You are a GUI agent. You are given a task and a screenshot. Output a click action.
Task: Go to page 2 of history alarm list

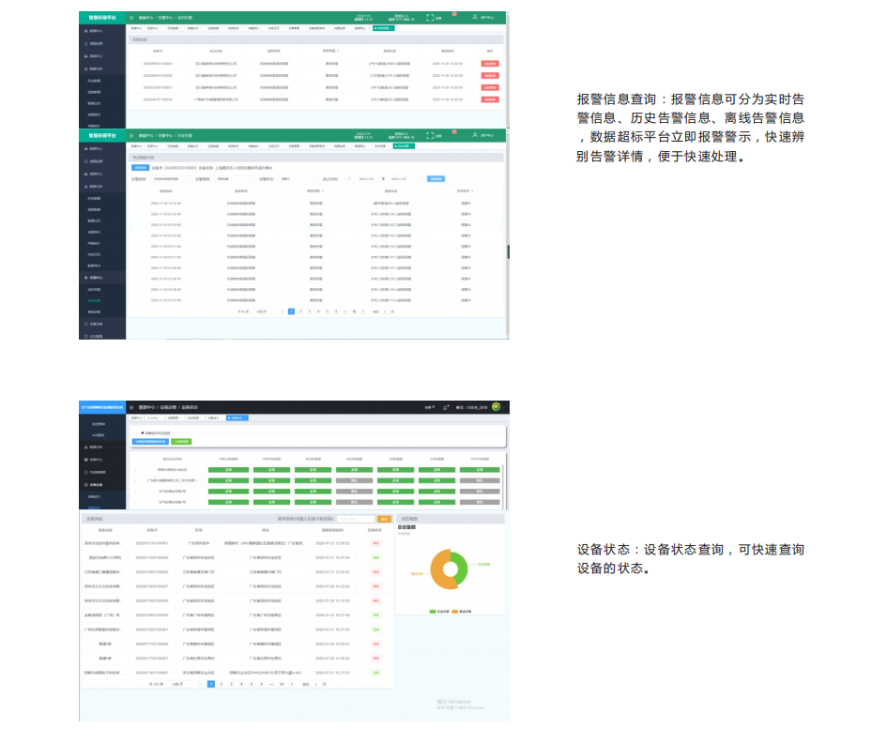tap(300, 311)
